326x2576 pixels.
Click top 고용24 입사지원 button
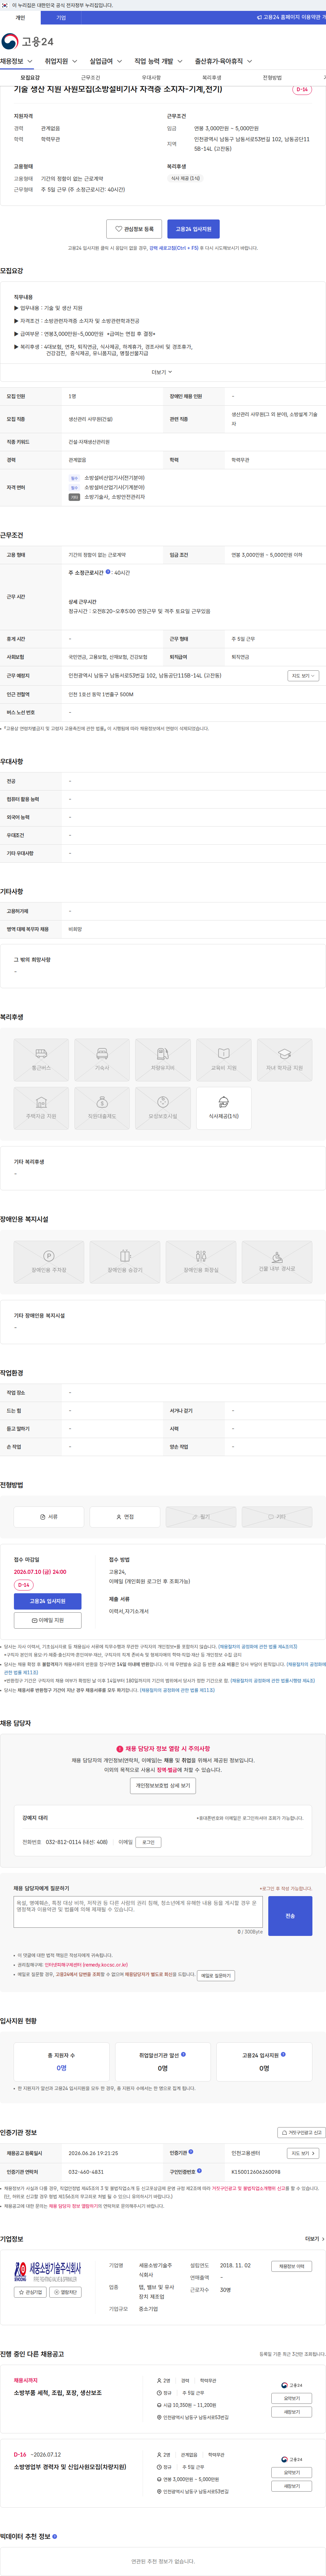[194, 229]
